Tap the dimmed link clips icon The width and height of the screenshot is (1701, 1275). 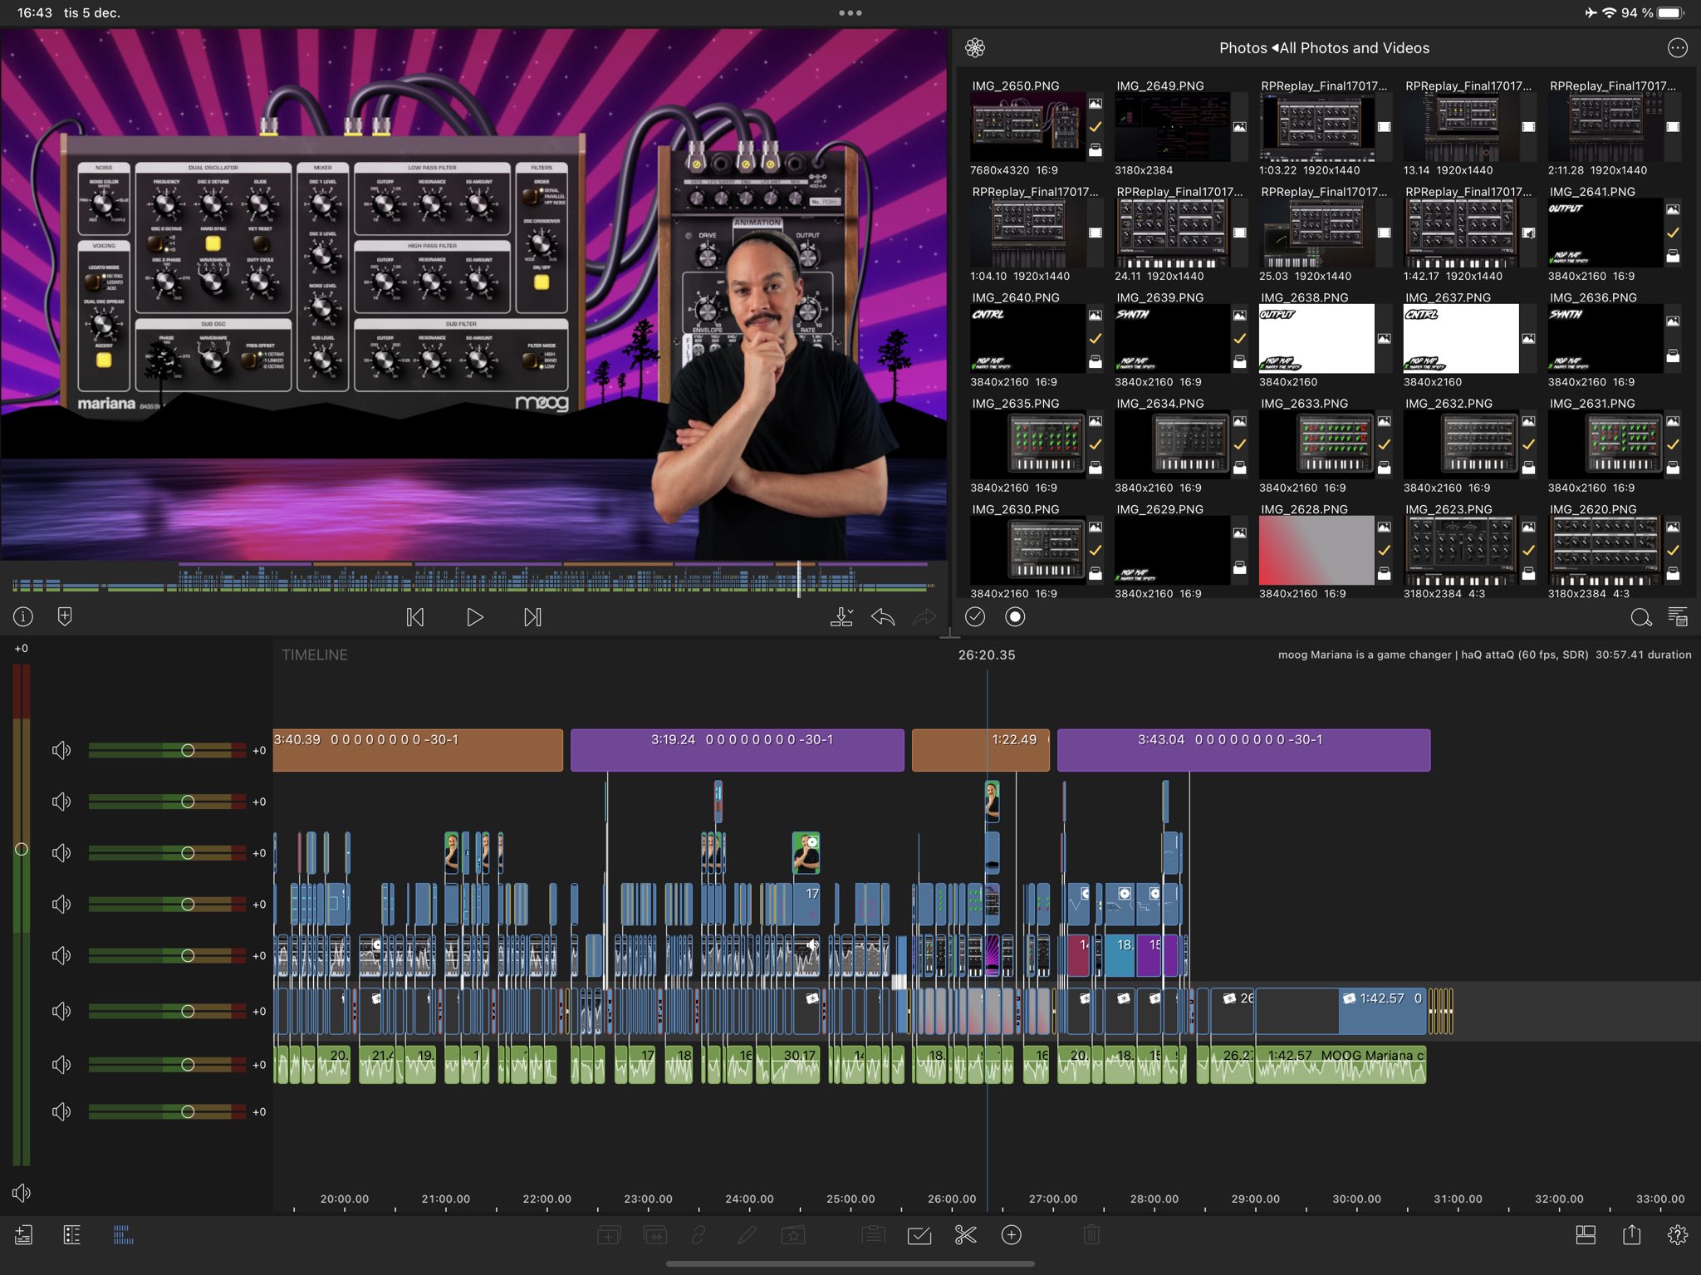click(699, 1235)
